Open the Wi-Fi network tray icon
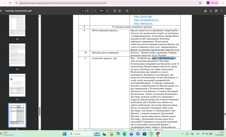This screenshot has height=137, width=226. [203, 134]
